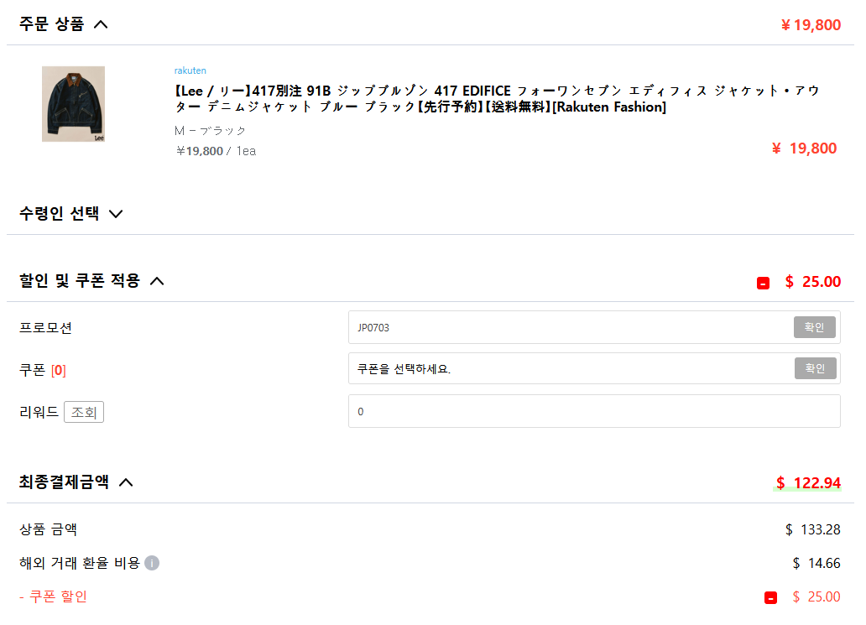Select the 프로모션 label
This screenshot has width=866, height=625.
(46, 327)
